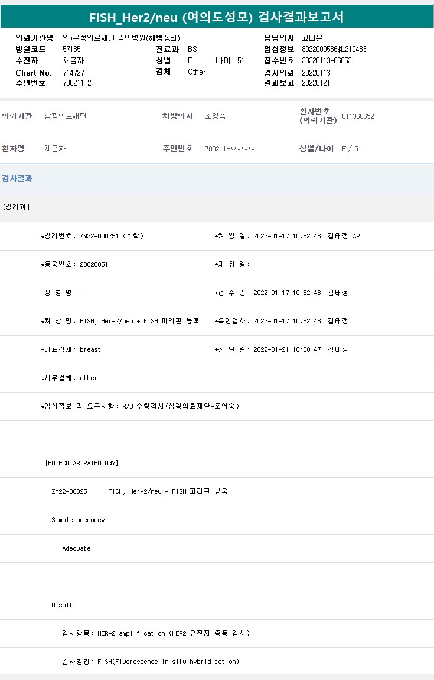
Task: Click the 담당의사 name 고다은
Action: (312, 38)
